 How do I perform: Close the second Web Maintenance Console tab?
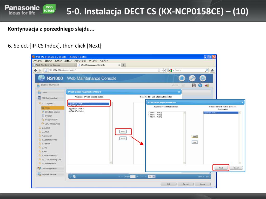click(x=119, y=65)
